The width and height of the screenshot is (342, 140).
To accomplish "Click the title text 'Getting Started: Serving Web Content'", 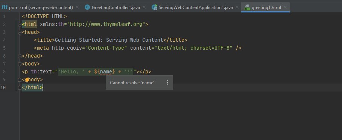I will tap(109, 40).
